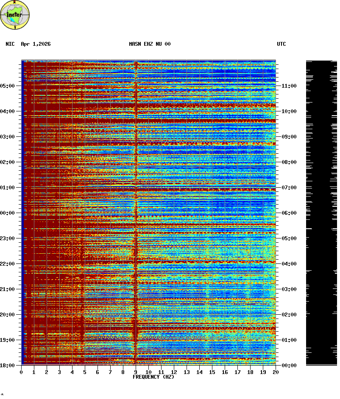Pick the 19:00 local time marker
The image size is (340, 399).
click(x=8, y=340)
